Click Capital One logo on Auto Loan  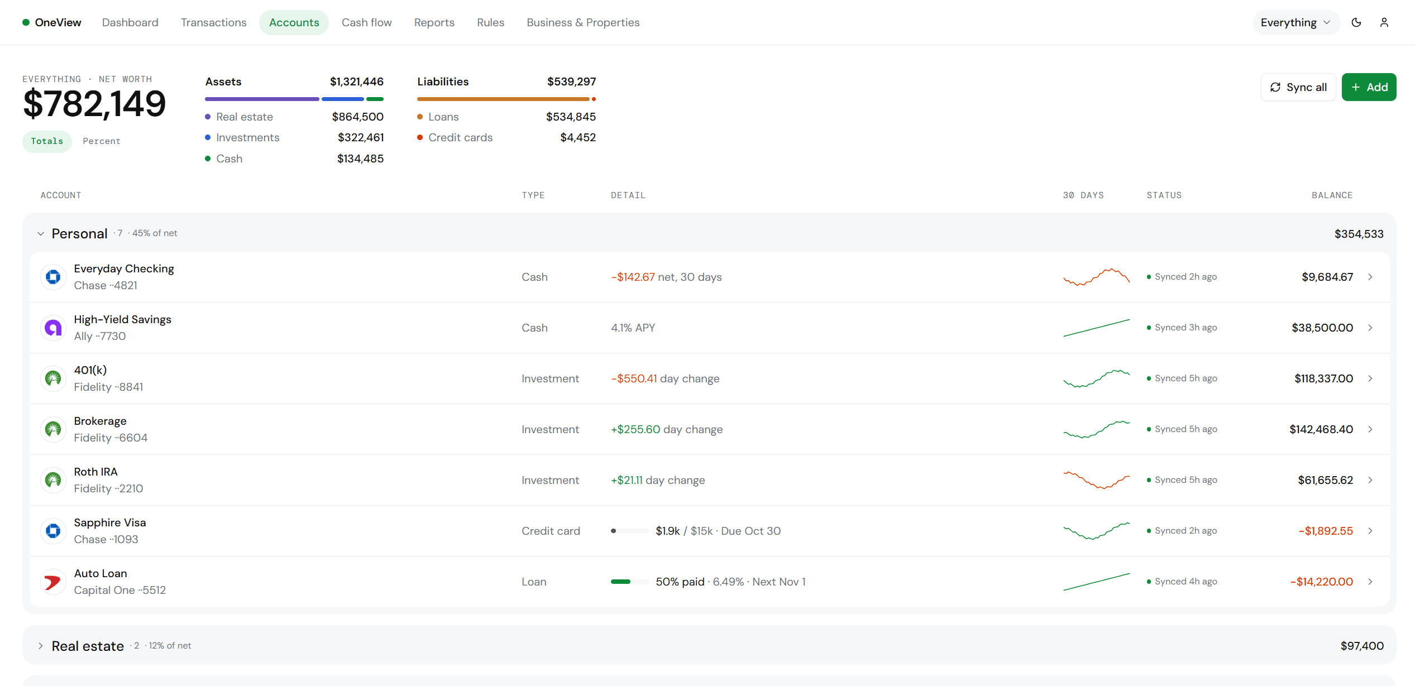[x=53, y=582]
